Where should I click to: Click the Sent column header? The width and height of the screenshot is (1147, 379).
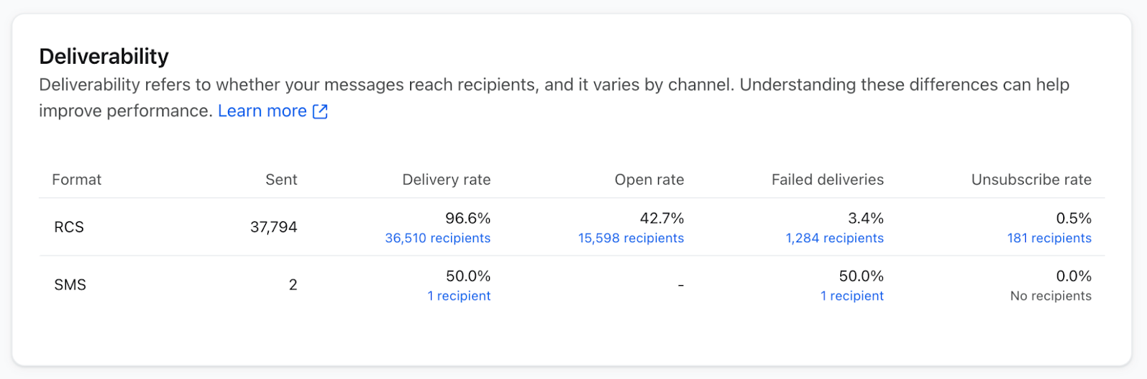(x=281, y=180)
